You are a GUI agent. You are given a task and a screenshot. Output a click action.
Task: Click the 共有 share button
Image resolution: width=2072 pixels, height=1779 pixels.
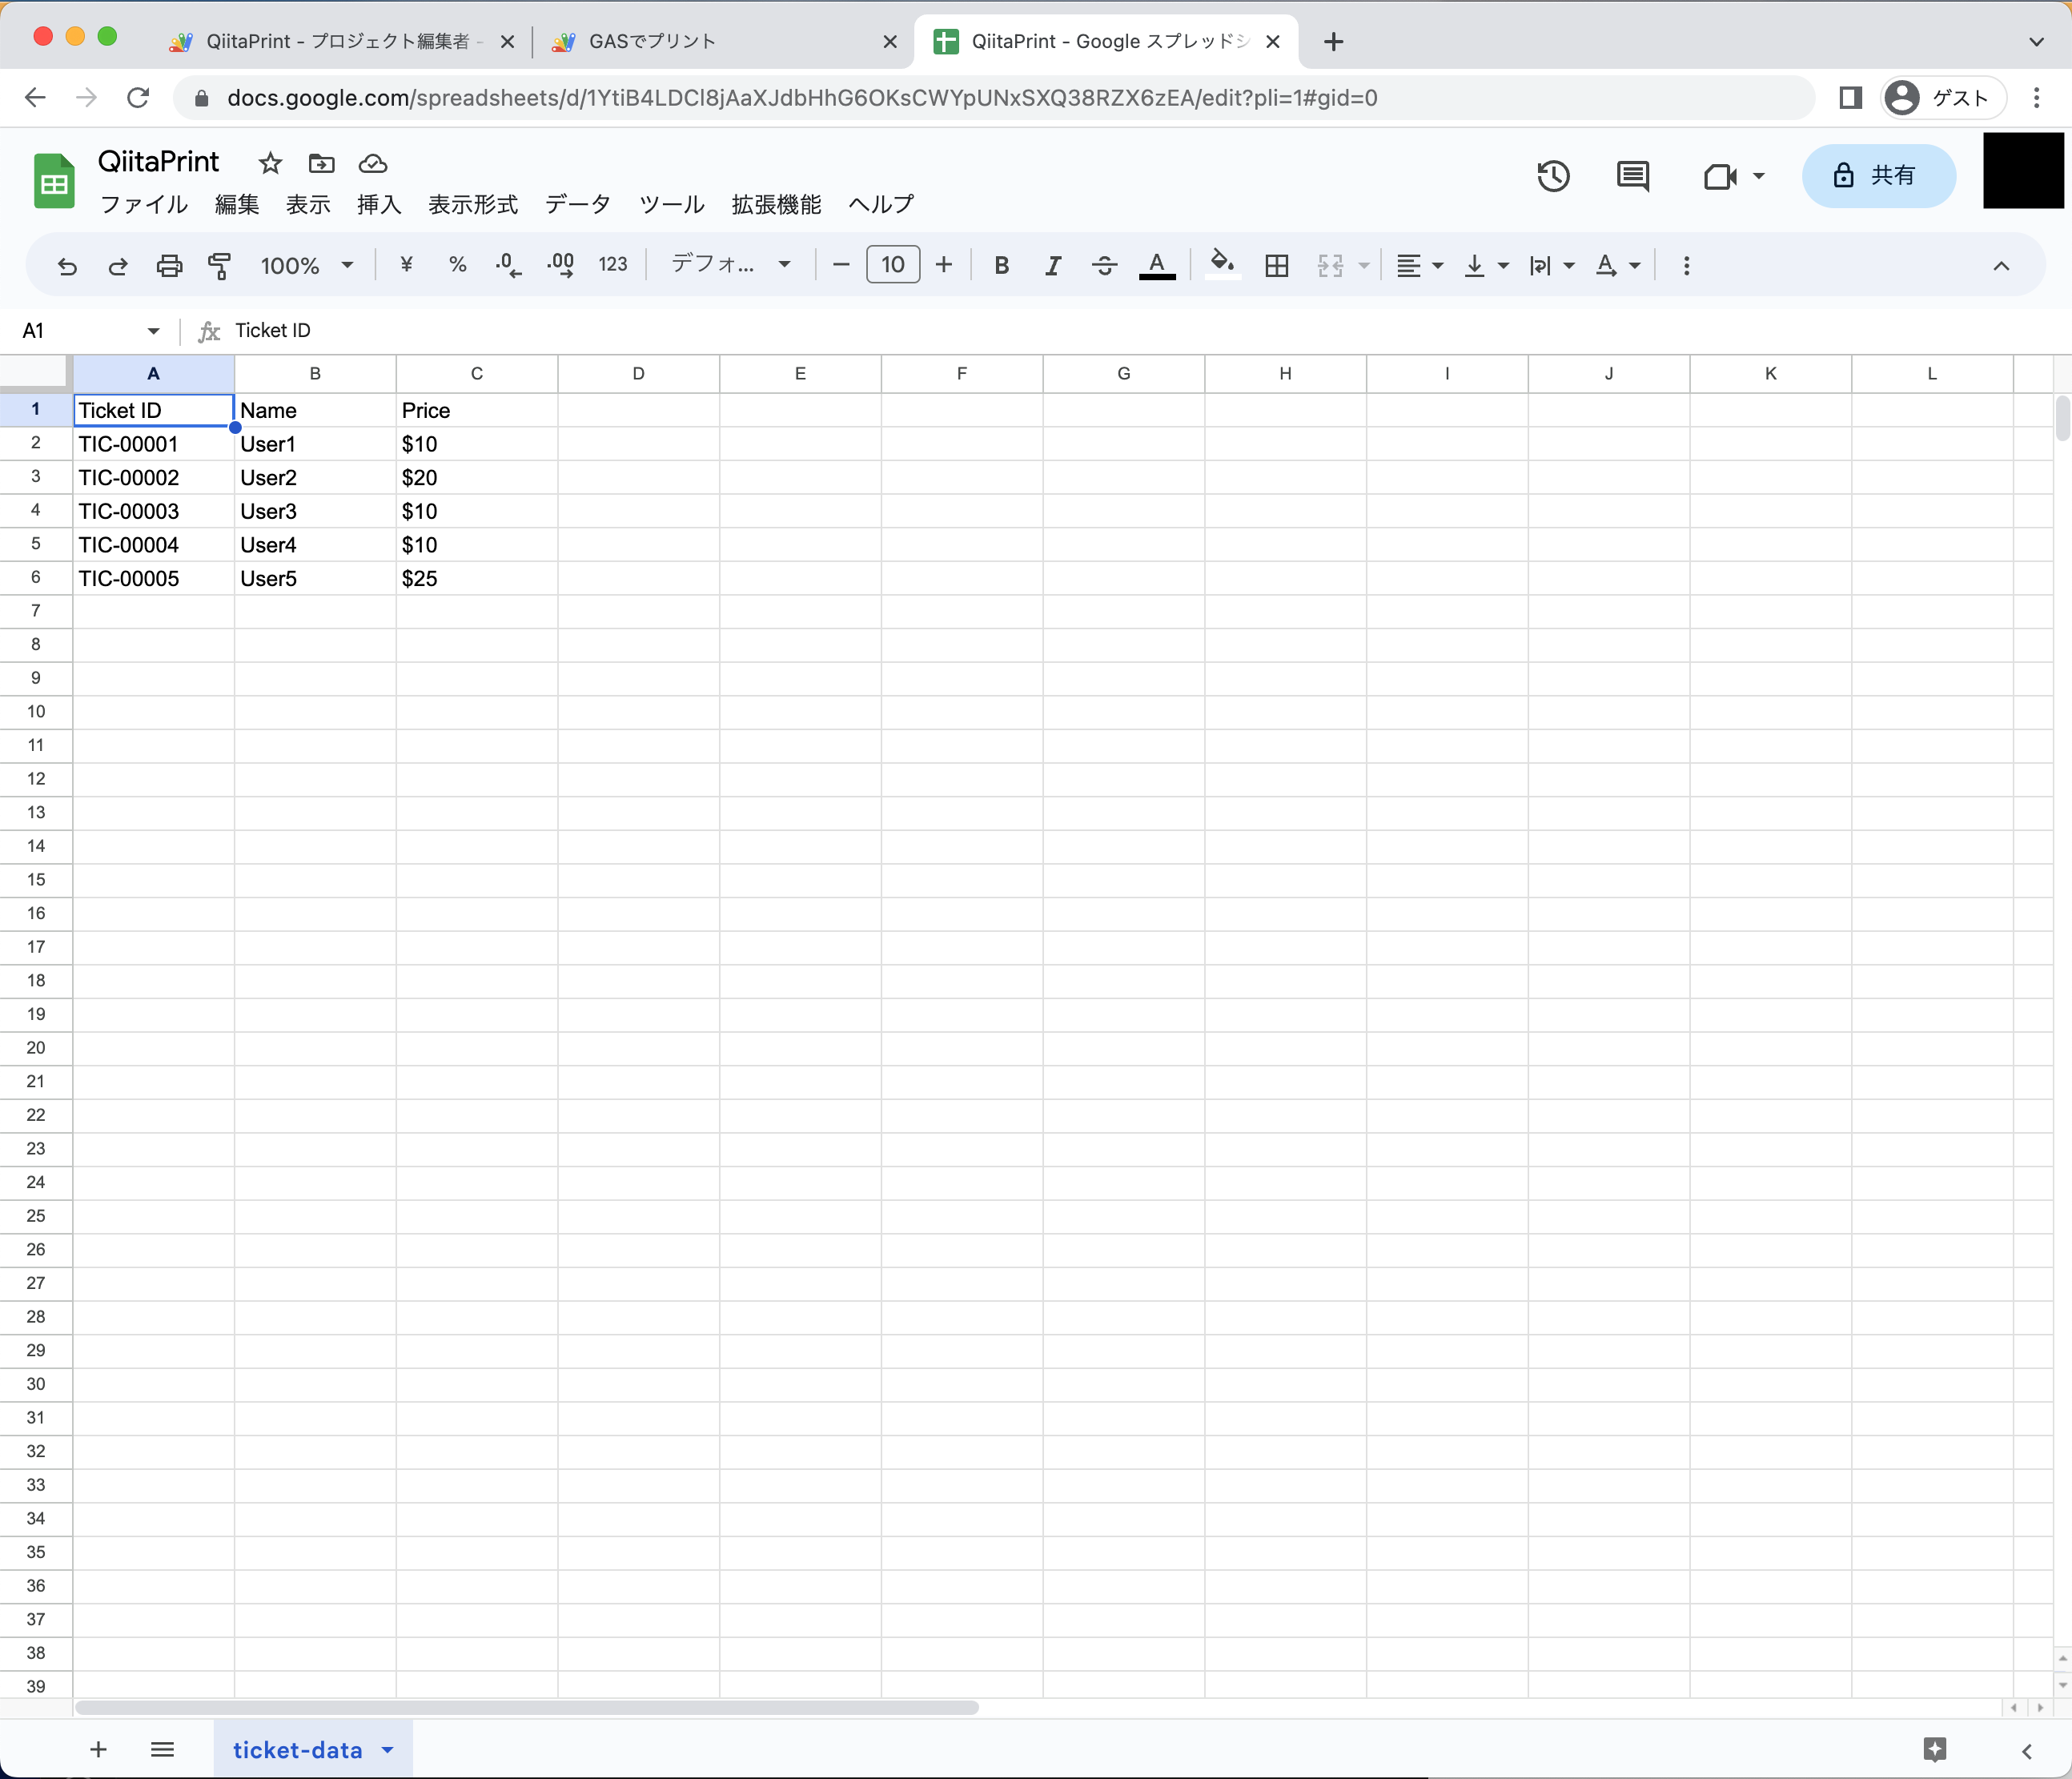coord(1878,176)
